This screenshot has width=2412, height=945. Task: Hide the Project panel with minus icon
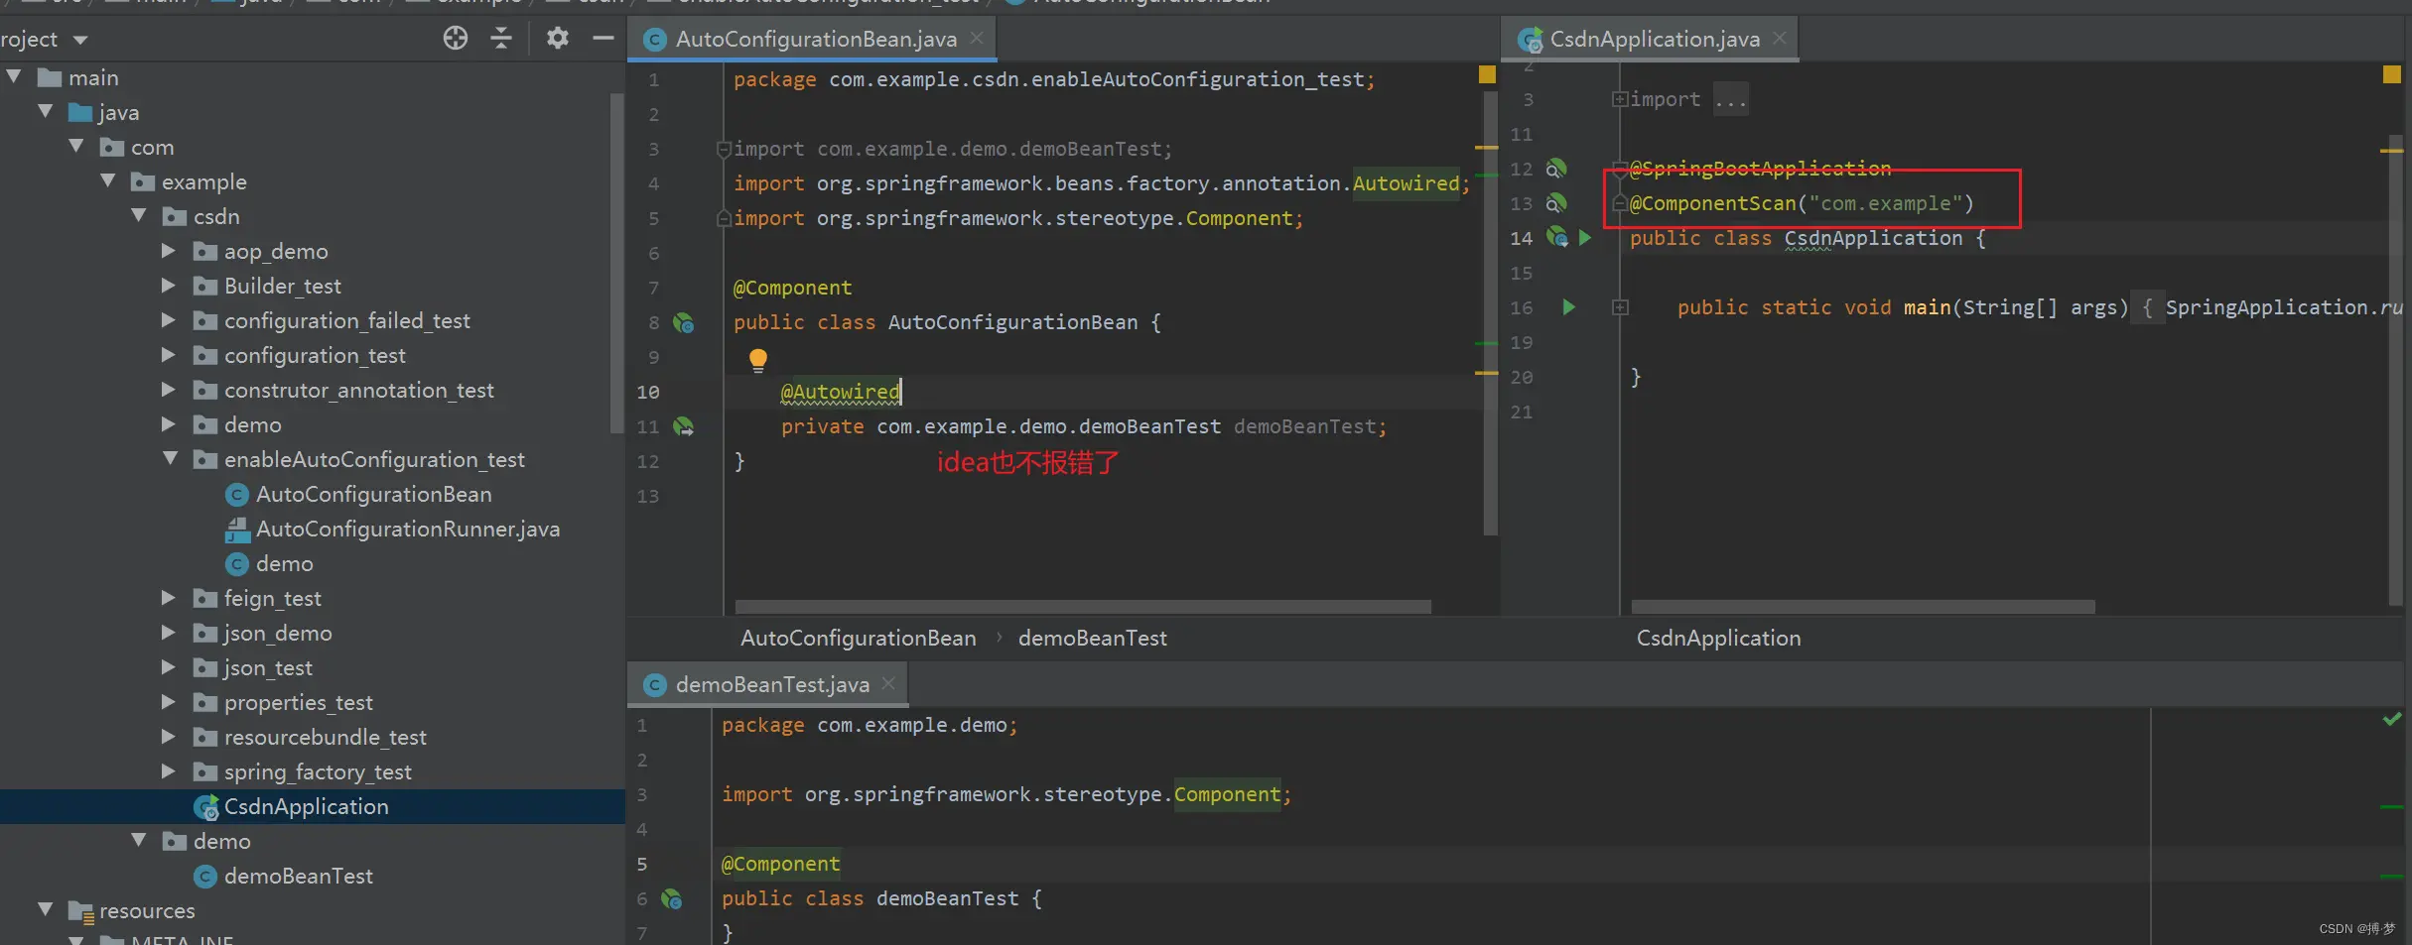coord(603,38)
